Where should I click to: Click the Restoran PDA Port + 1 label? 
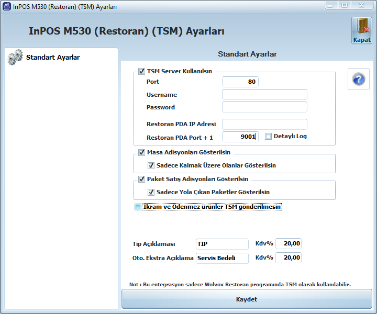click(180, 138)
